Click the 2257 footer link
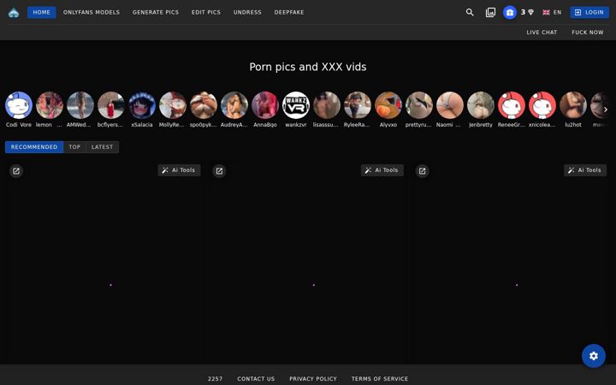The height and width of the screenshot is (385, 616). (215, 379)
